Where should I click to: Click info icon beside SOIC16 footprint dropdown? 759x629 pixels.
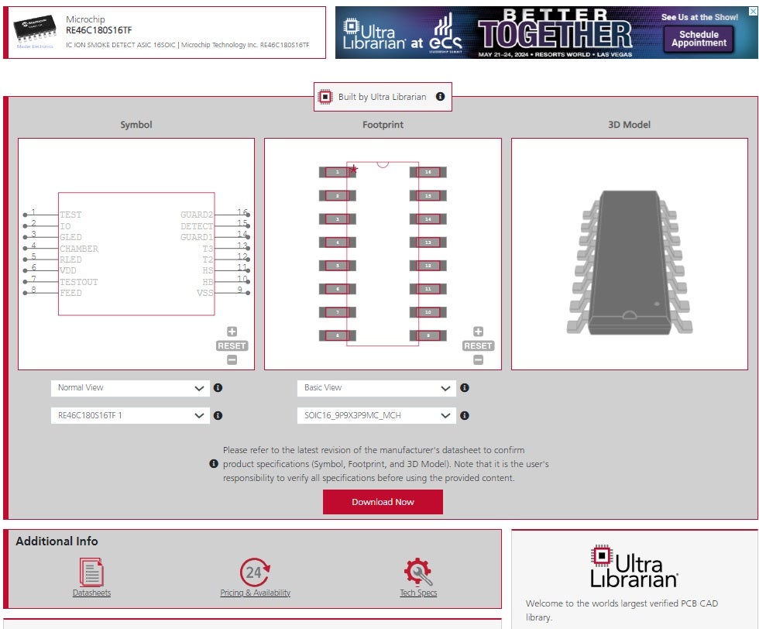point(465,415)
